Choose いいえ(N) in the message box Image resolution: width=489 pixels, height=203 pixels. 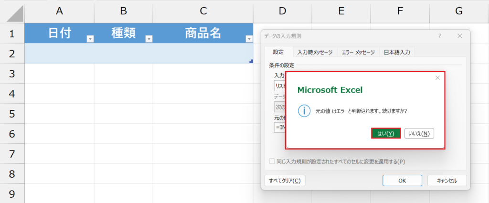(x=419, y=133)
